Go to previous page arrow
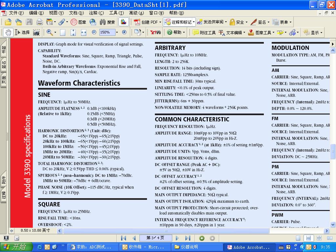This screenshot has height=252, width=336. 134,238
